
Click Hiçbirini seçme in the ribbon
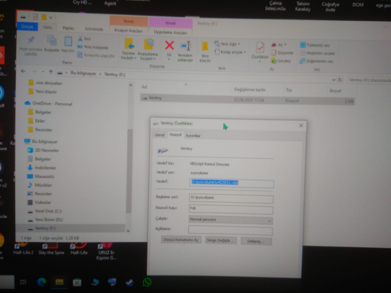tap(317, 53)
